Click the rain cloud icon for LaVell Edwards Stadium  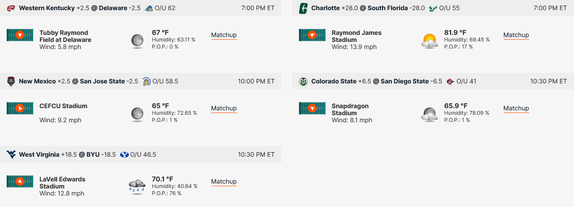pyautogui.click(x=137, y=187)
